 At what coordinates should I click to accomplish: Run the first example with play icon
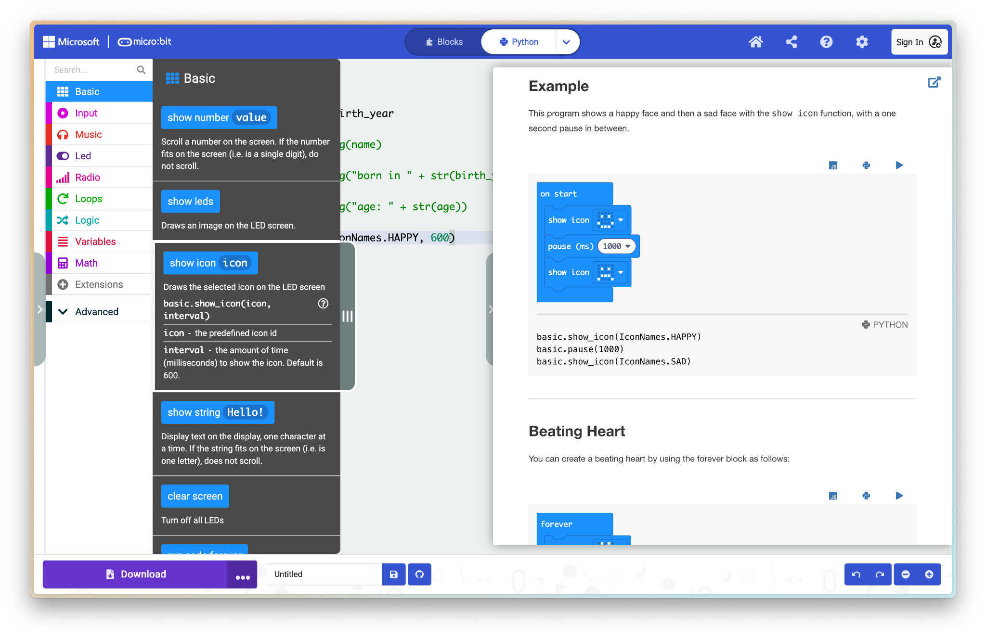click(899, 165)
